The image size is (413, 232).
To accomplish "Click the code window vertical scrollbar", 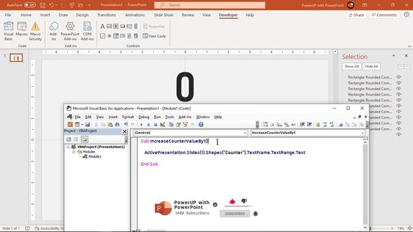I will 365,184.
